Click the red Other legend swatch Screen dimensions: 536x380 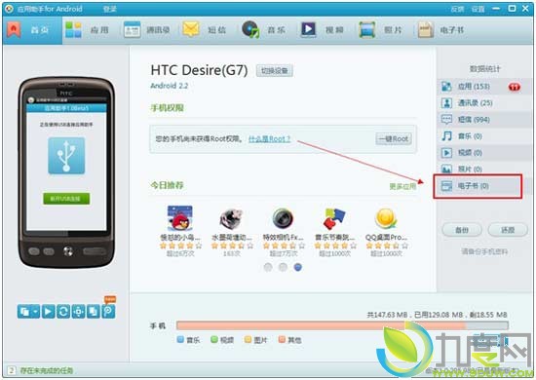click(x=282, y=339)
